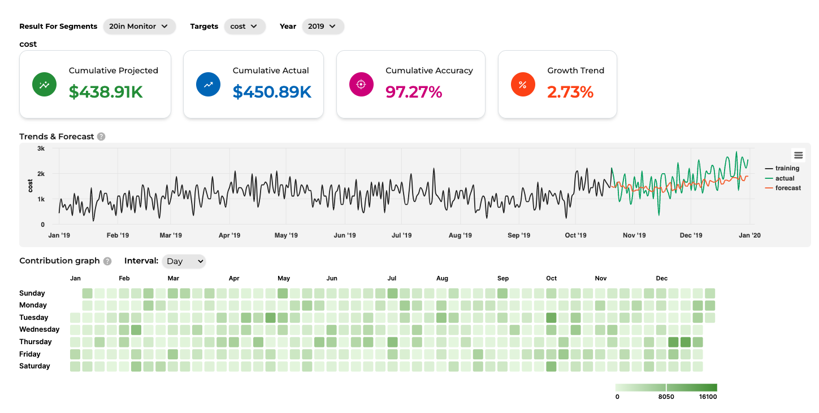Expand the Interval Day selector
The width and height of the screenshot is (819, 413).
[x=184, y=261]
